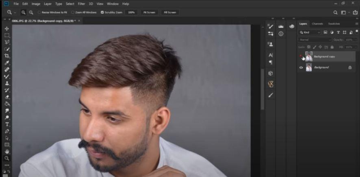This screenshot has width=360, height=177.
Task: Open the Paragraph panel icon
Action: 271,62
